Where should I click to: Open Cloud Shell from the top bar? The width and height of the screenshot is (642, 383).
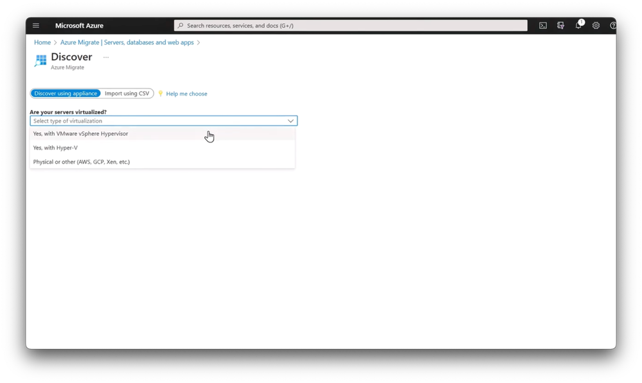pos(543,26)
